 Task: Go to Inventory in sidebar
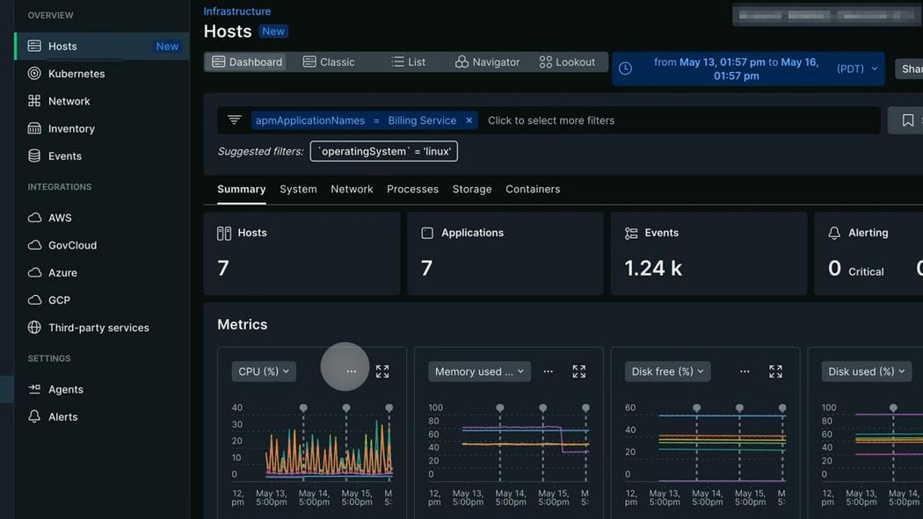(x=70, y=128)
